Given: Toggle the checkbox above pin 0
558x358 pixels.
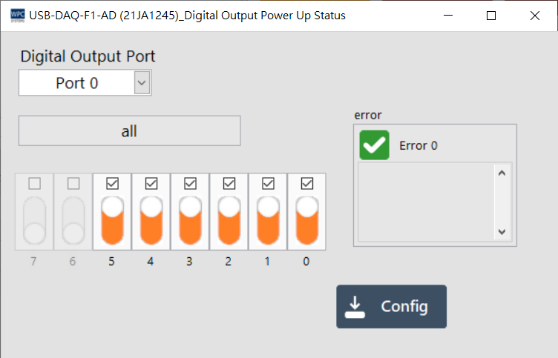Looking at the screenshot, I should coord(306,183).
